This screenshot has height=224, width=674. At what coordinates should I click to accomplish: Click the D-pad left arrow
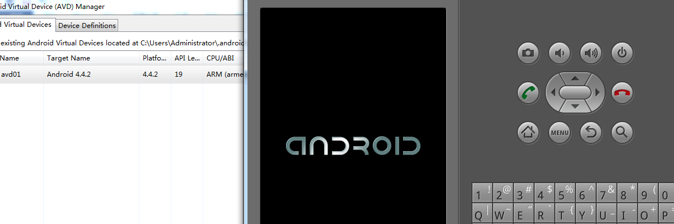(553, 92)
